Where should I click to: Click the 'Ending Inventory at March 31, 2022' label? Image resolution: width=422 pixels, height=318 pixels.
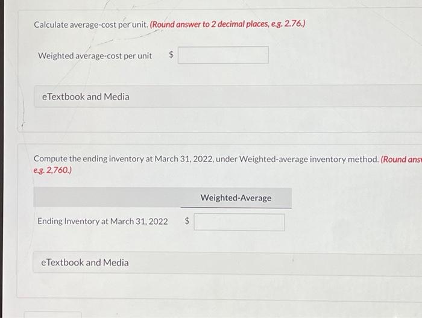tap(102, 221)
